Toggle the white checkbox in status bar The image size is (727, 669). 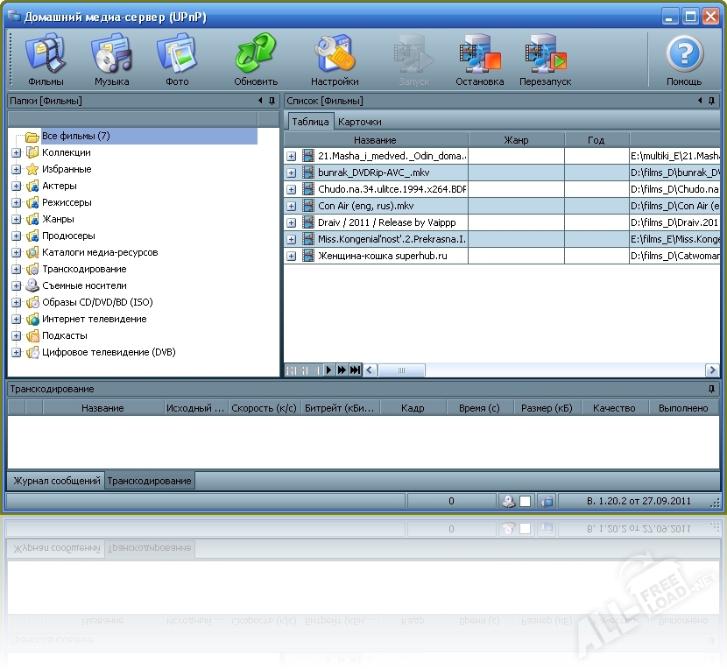525,502
